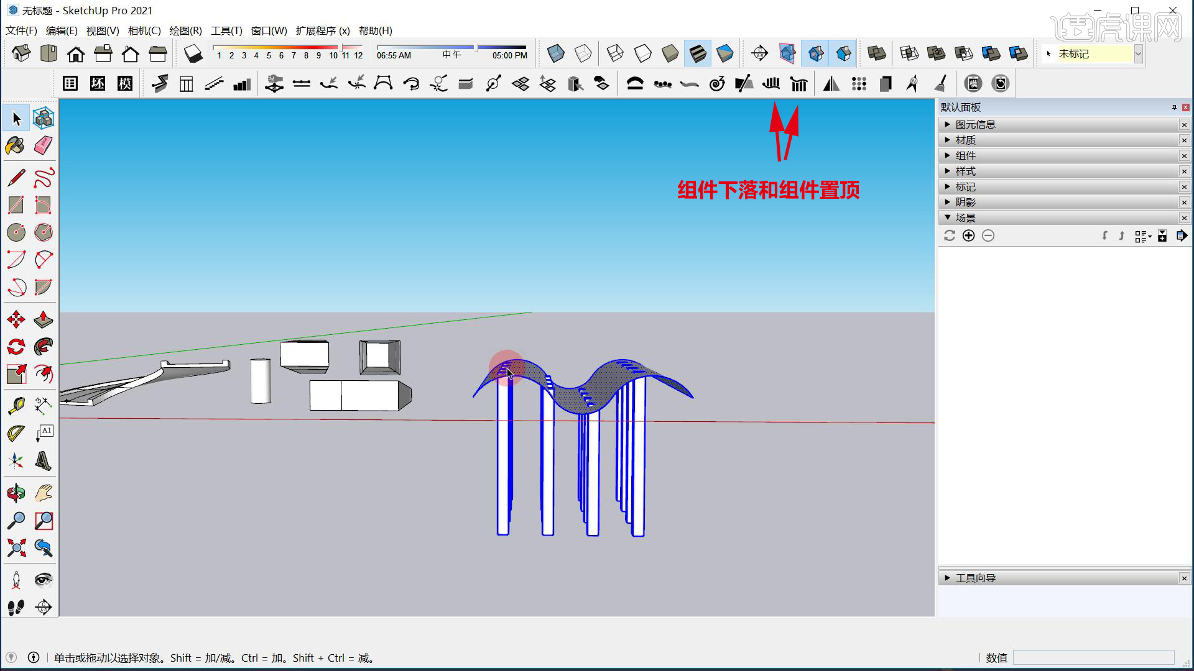Select the Push/Pull tool
The height and width of the screenshot is (671, 1194).
[x=43, y=320]
